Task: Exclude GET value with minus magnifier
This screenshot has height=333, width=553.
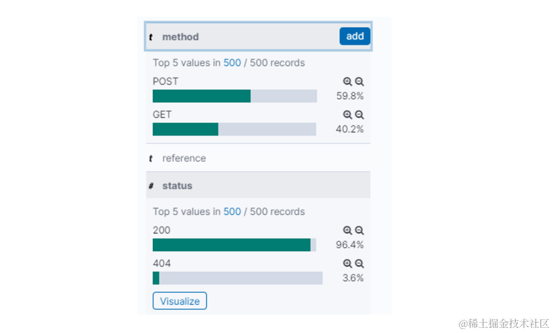Action: tap(359, 115)
